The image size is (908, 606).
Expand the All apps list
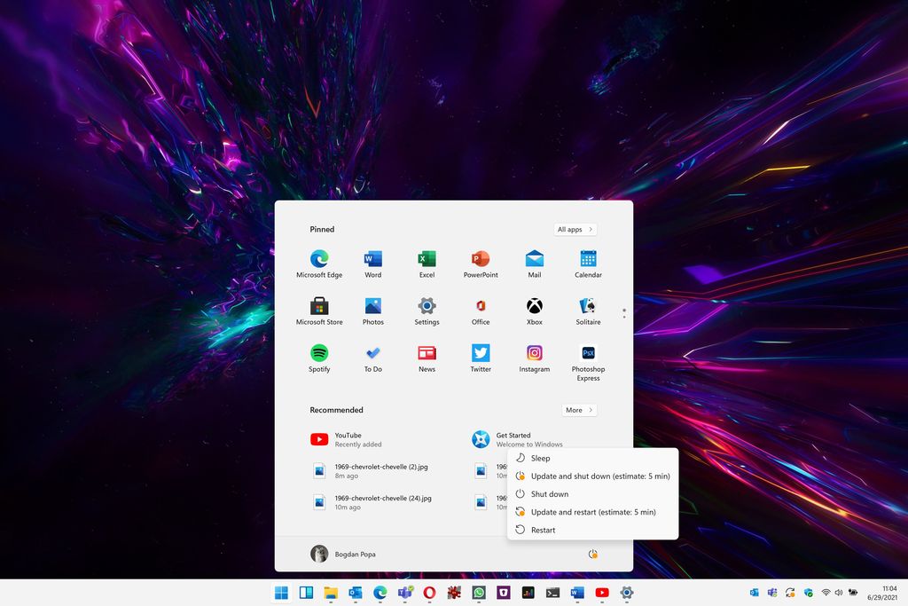(x=575, y=230)
